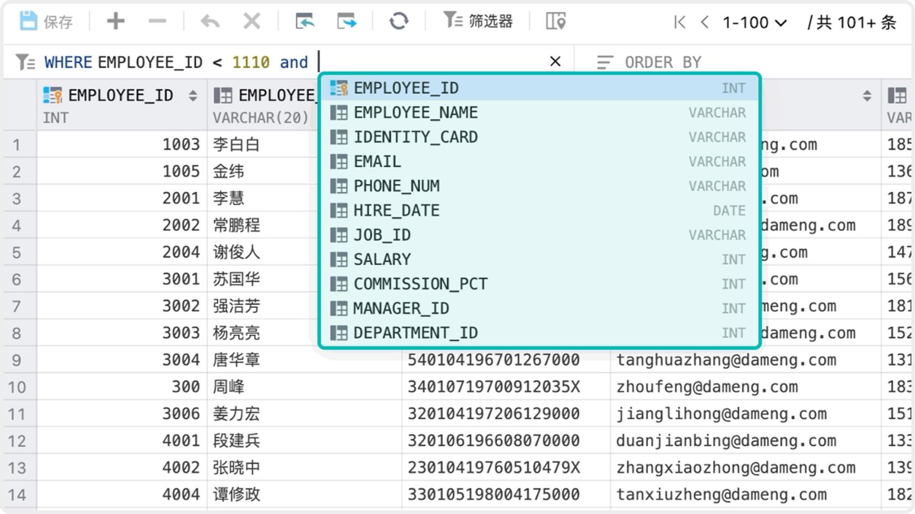Pick SALARY suggestion in the list
Screen dimensions: 915x514
539,259
